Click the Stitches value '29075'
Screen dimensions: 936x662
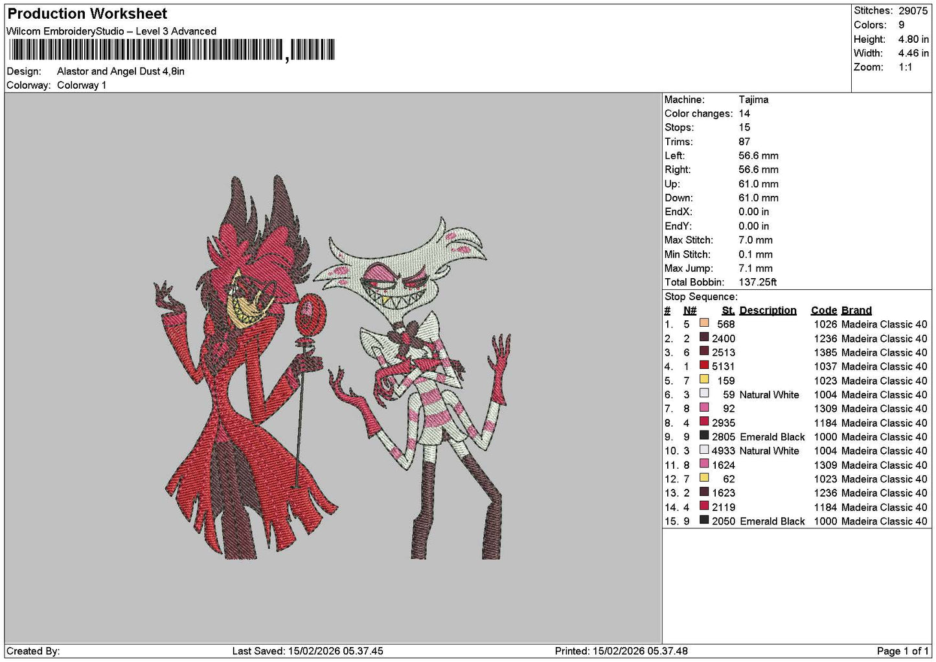tap(913, 10)
